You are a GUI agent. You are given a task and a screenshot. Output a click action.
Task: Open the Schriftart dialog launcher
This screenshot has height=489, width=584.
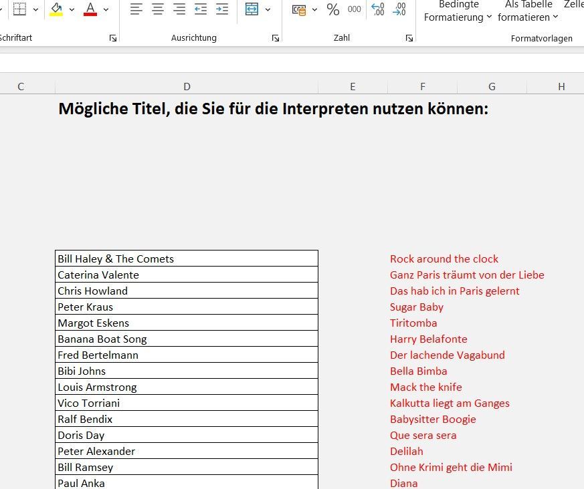click(112, 38)
